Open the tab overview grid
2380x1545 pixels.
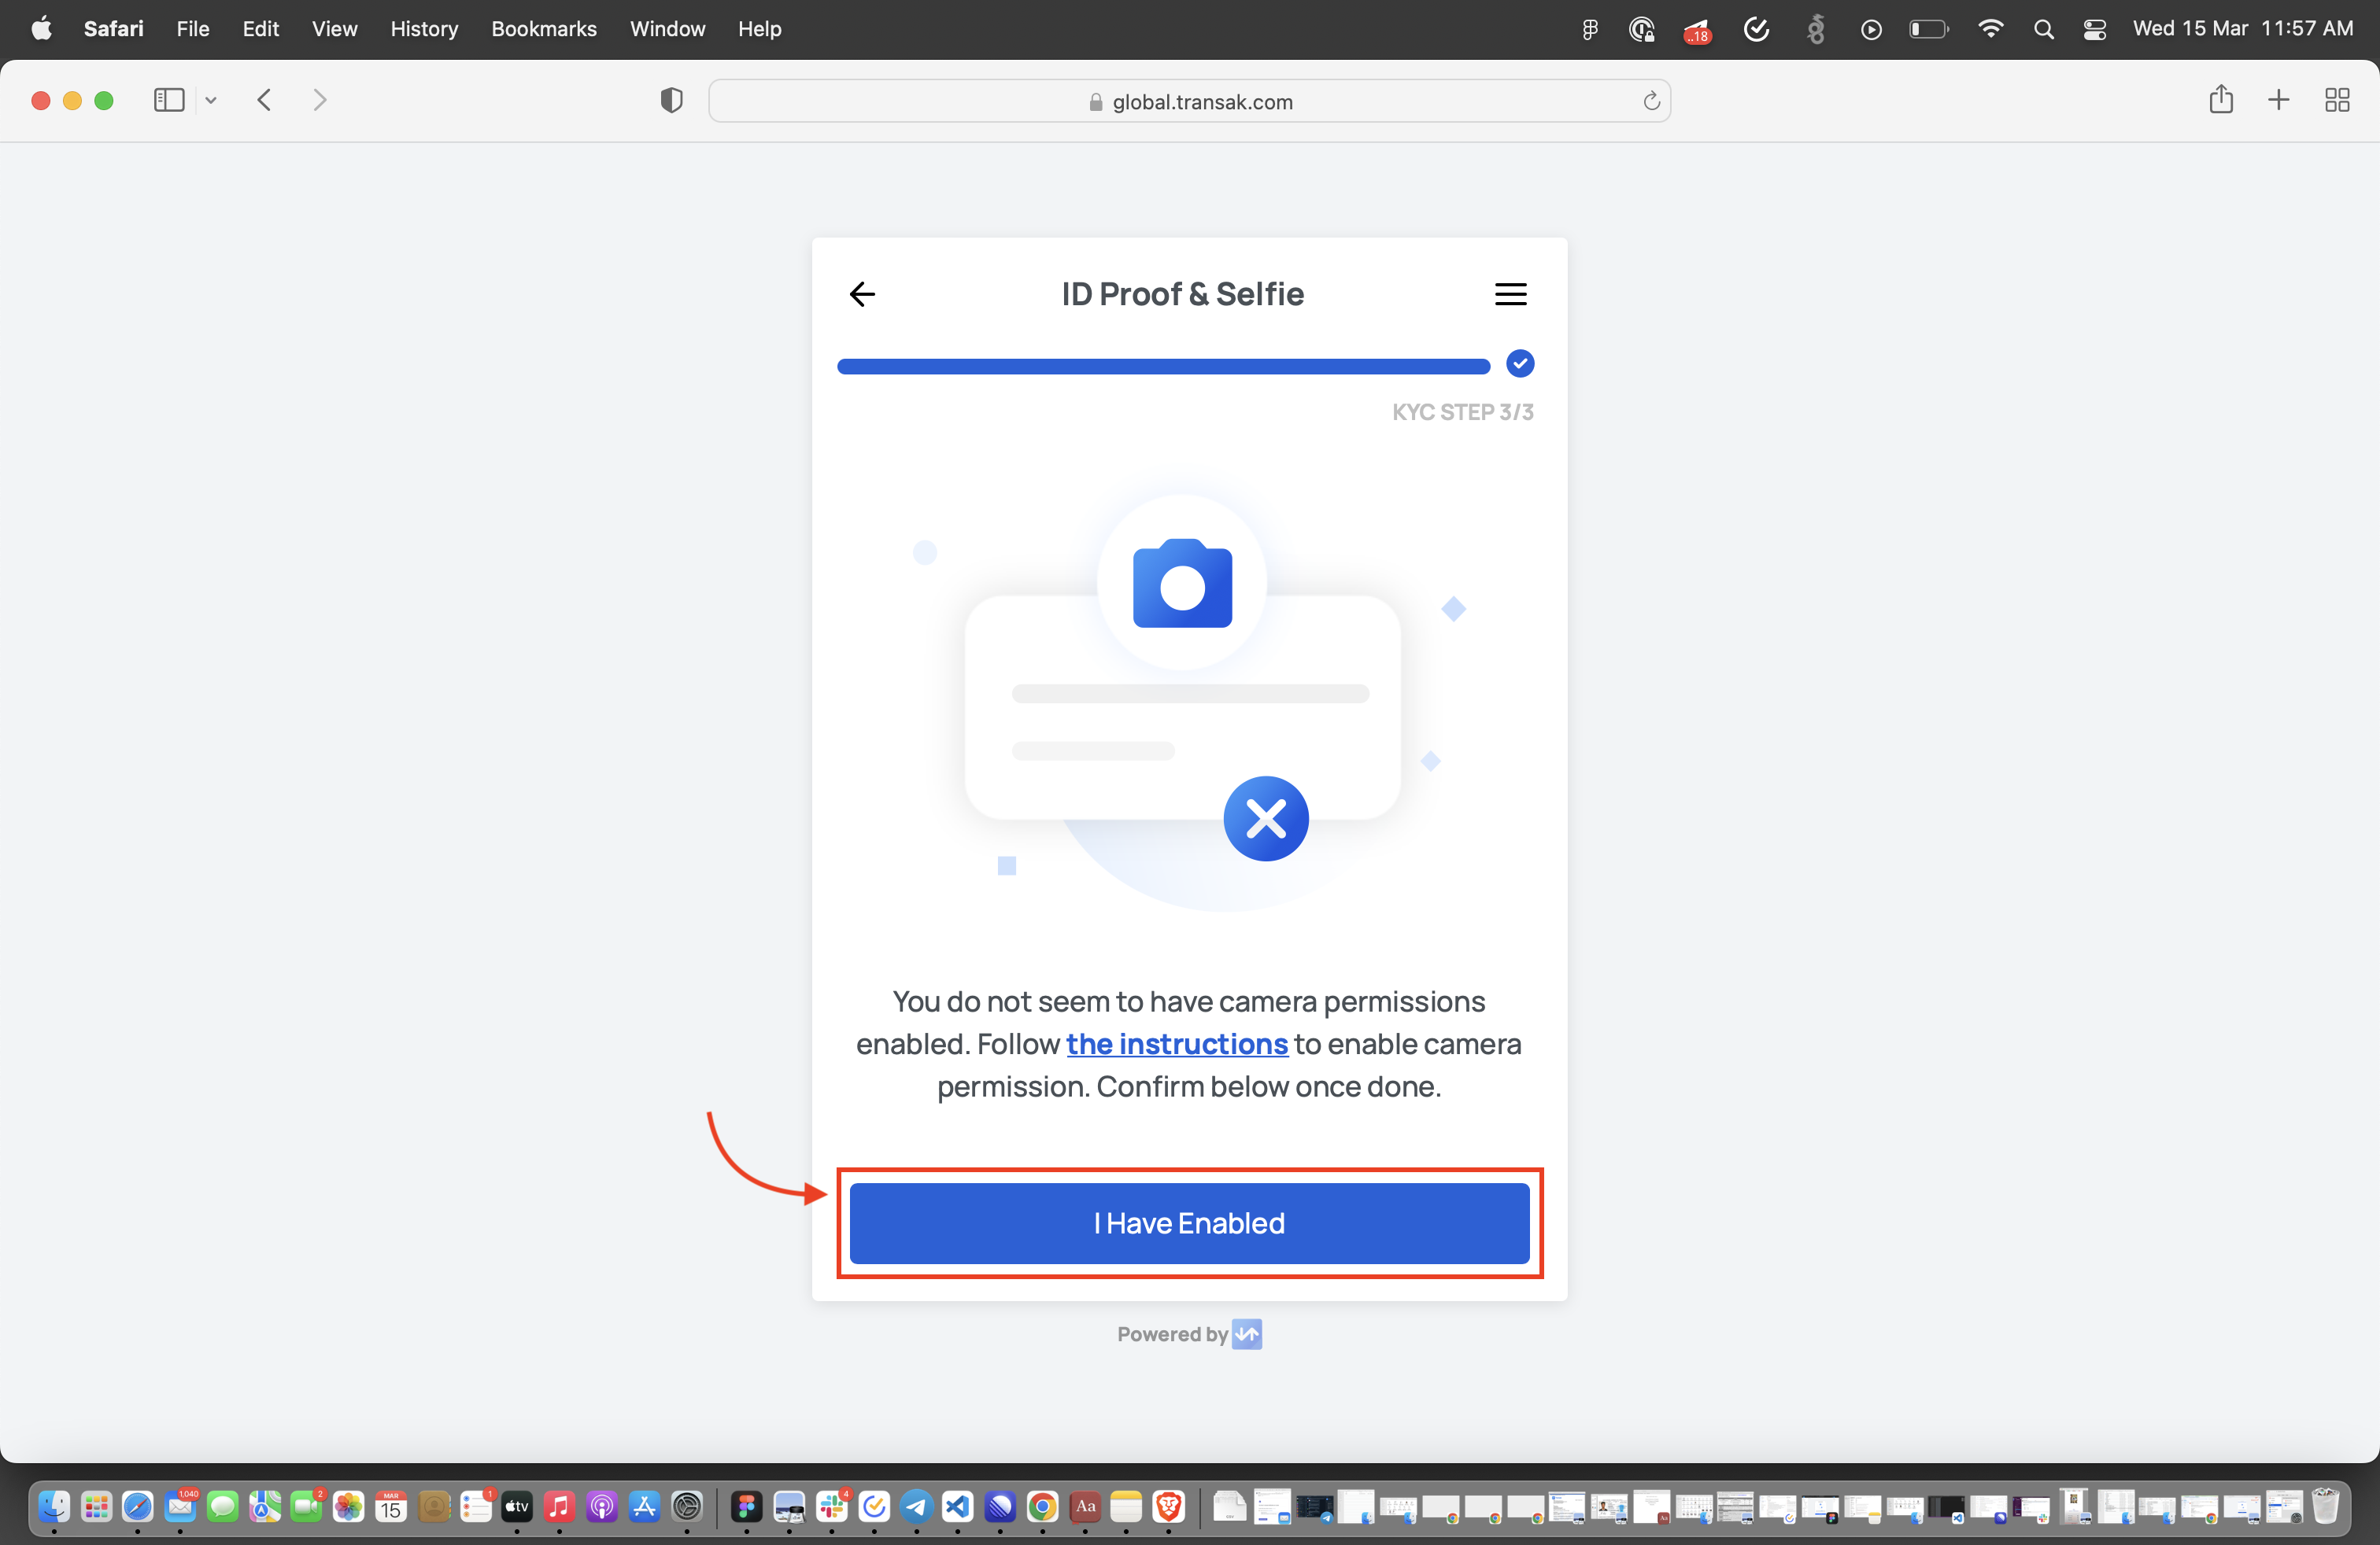coord(2338,100)
